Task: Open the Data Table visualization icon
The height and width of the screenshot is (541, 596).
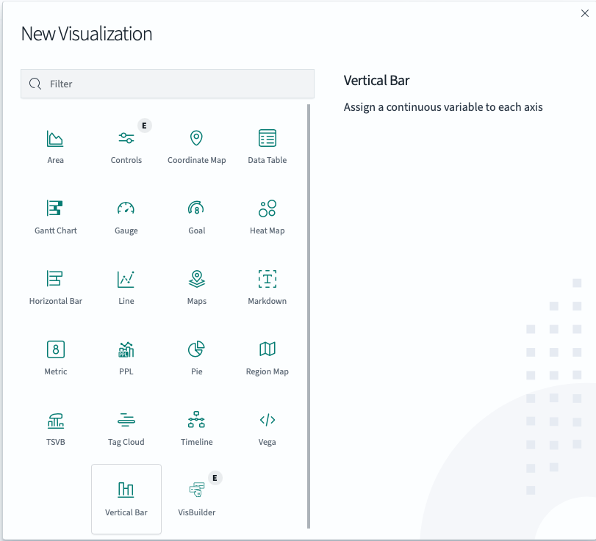Action: [268, 138]
